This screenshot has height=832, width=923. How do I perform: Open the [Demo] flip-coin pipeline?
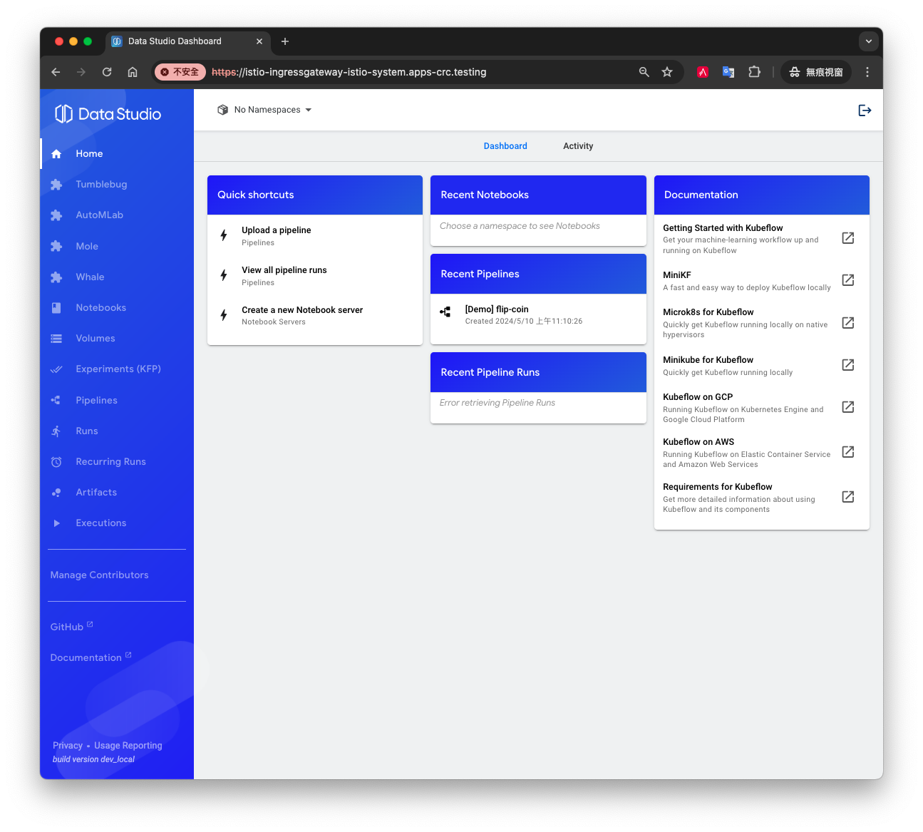click(x=497, y=309)
